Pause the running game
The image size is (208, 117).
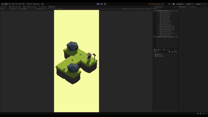[x=102, y=4]
